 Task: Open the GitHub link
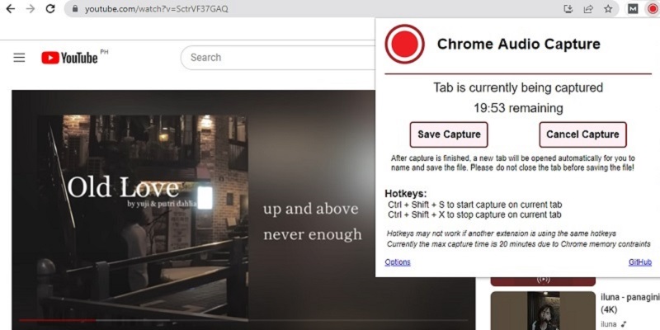coord(640,262)
